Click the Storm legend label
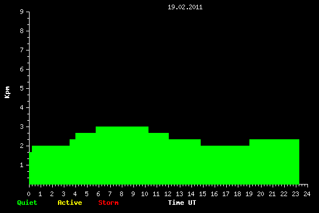The width and height of the screenshot is (319, 213). [x=108, y=203]
